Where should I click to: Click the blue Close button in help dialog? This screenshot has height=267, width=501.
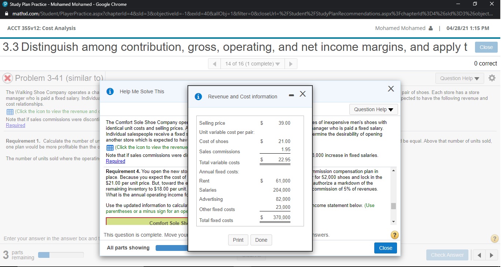pyautogui.click(x=386, y=248)
